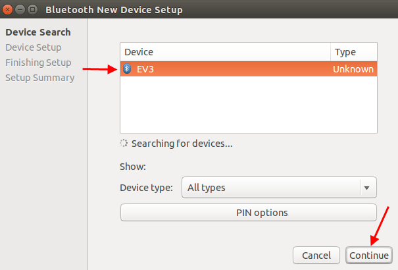
Task: Close the Bluetooth New Device Setup window
Action: (7, 10)
